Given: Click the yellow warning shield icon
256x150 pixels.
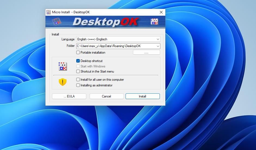Looking at the screenshot, I should pyautogui.click(x=63, y=82).
